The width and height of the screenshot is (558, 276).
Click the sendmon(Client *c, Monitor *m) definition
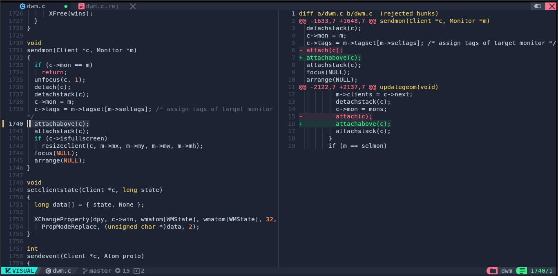pyautogui.click(x=82, y=50)
